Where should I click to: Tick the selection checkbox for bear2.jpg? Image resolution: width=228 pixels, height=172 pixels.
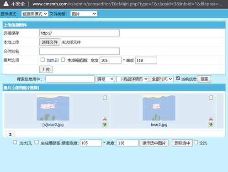click(x=211, y=98)
